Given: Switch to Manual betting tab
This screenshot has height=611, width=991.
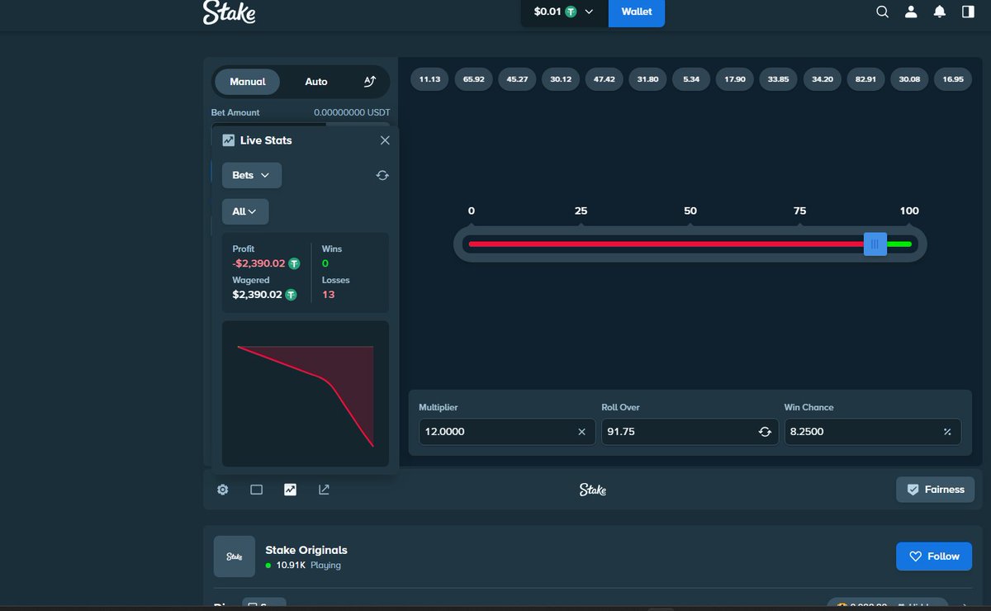Looking at the screenshot, I should click(x=247, y=82).
